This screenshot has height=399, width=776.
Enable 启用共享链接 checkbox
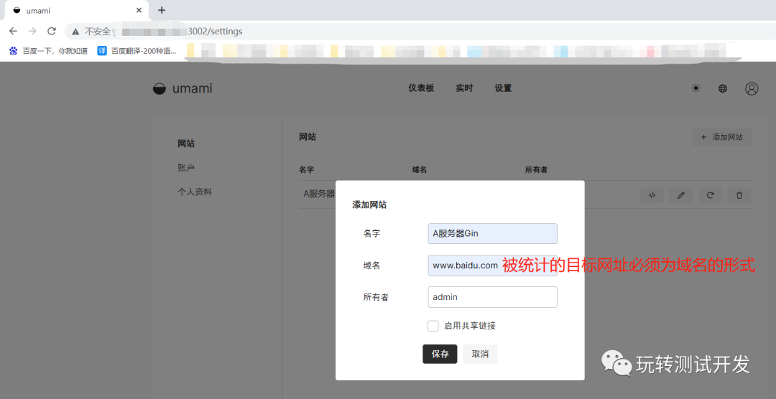433,326
